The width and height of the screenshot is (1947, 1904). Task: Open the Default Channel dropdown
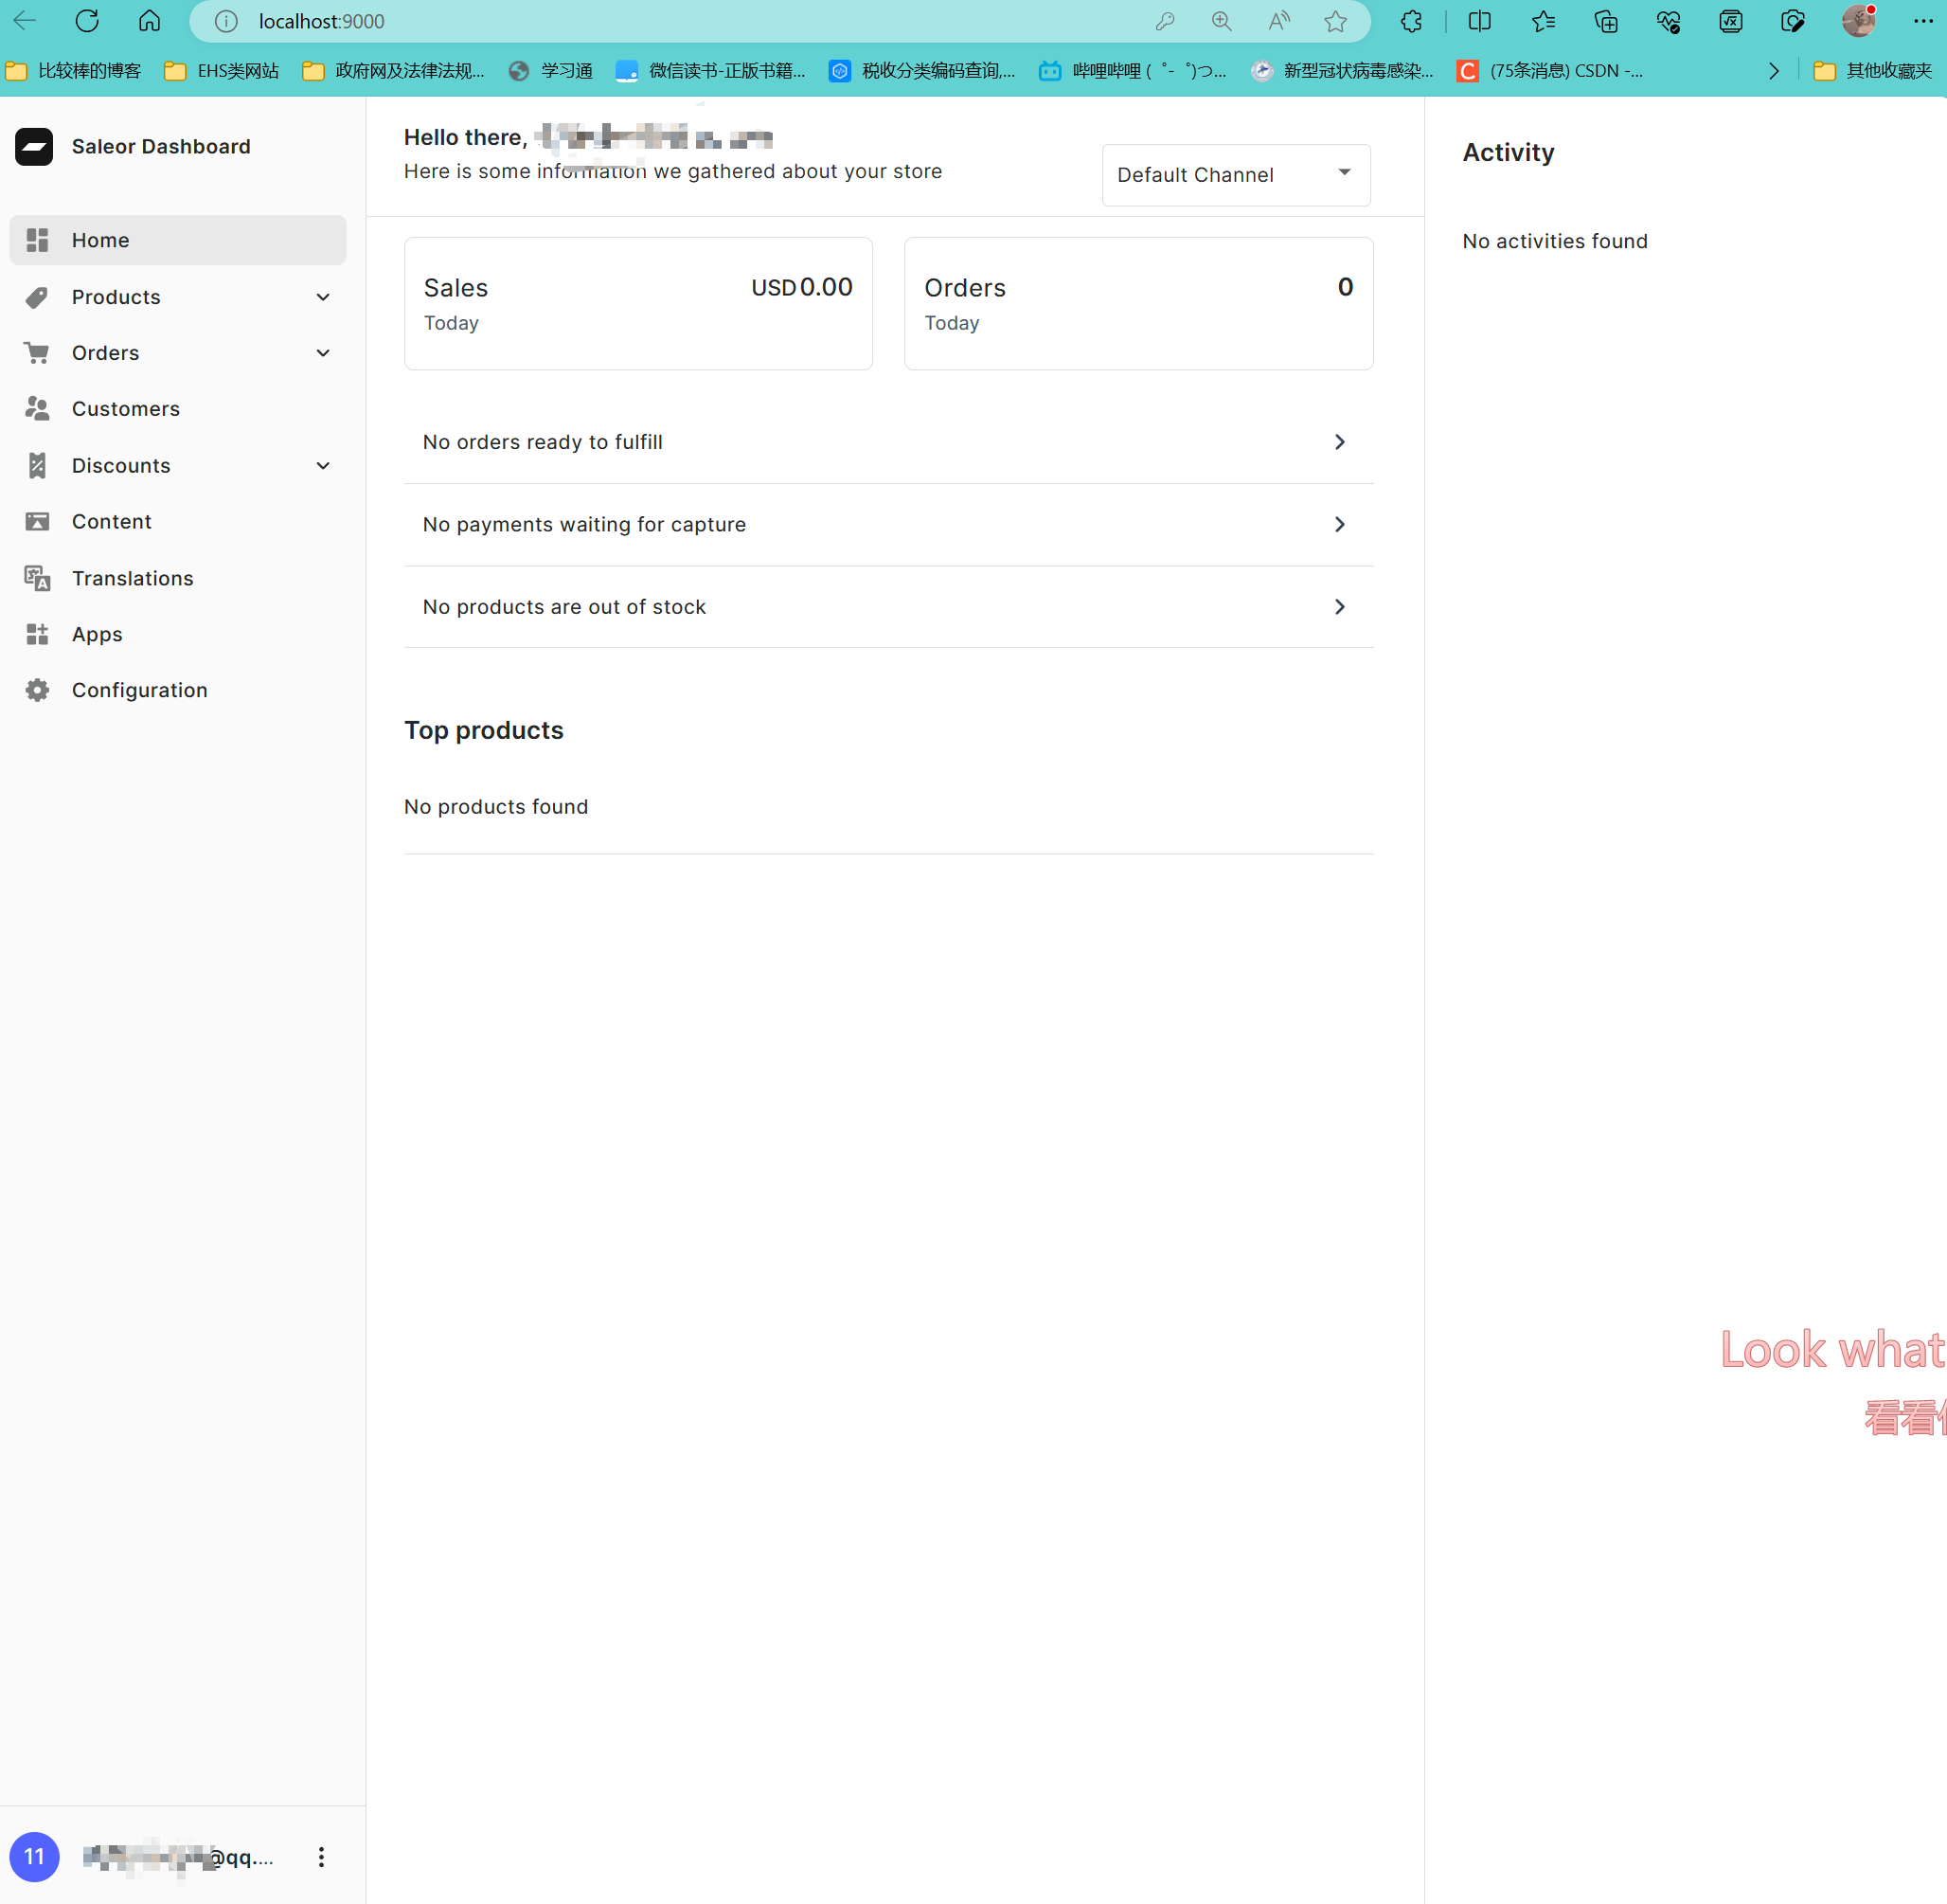coord(1236,175)
